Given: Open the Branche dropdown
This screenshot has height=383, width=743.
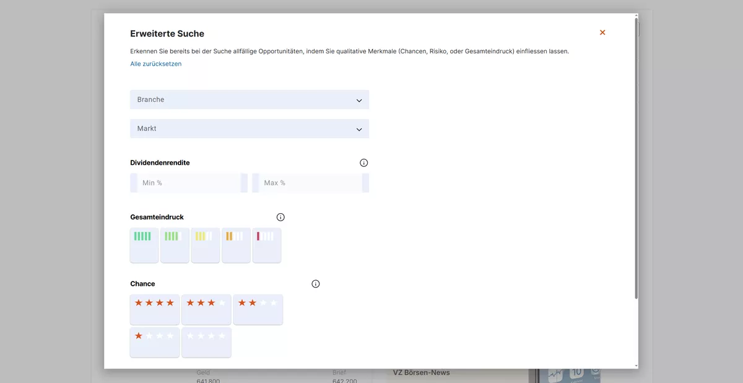Looking at the screenshot, I should point(249,100).
